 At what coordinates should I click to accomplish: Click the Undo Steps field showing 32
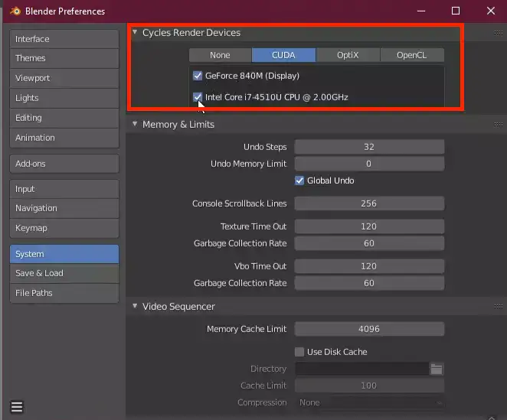click(x=369, y=147)
